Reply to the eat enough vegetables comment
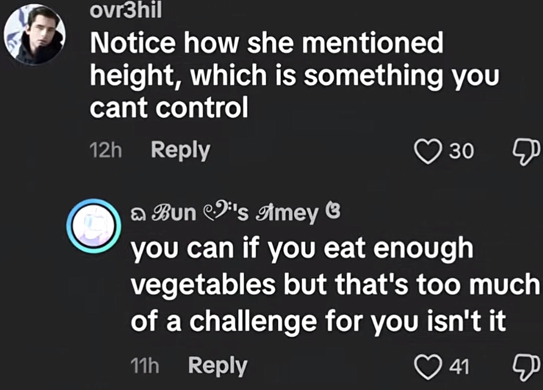This screenshot has width=543, height=390. click(218, 366)
